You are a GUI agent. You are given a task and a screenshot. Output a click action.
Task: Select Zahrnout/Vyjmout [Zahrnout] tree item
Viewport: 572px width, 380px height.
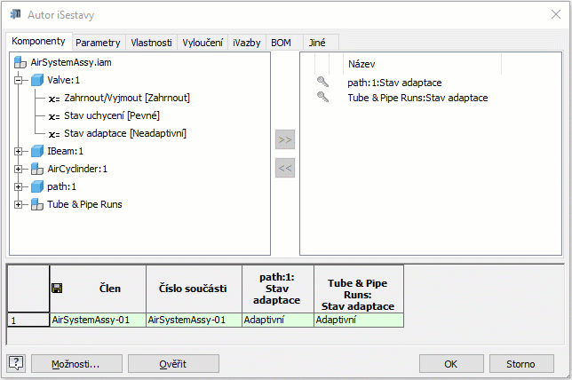127,98
